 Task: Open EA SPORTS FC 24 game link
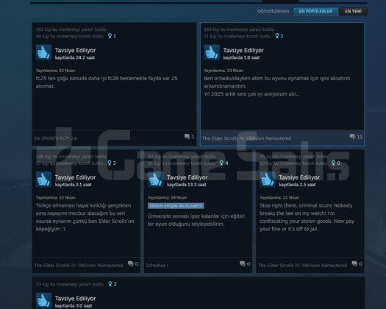(55, 138)
